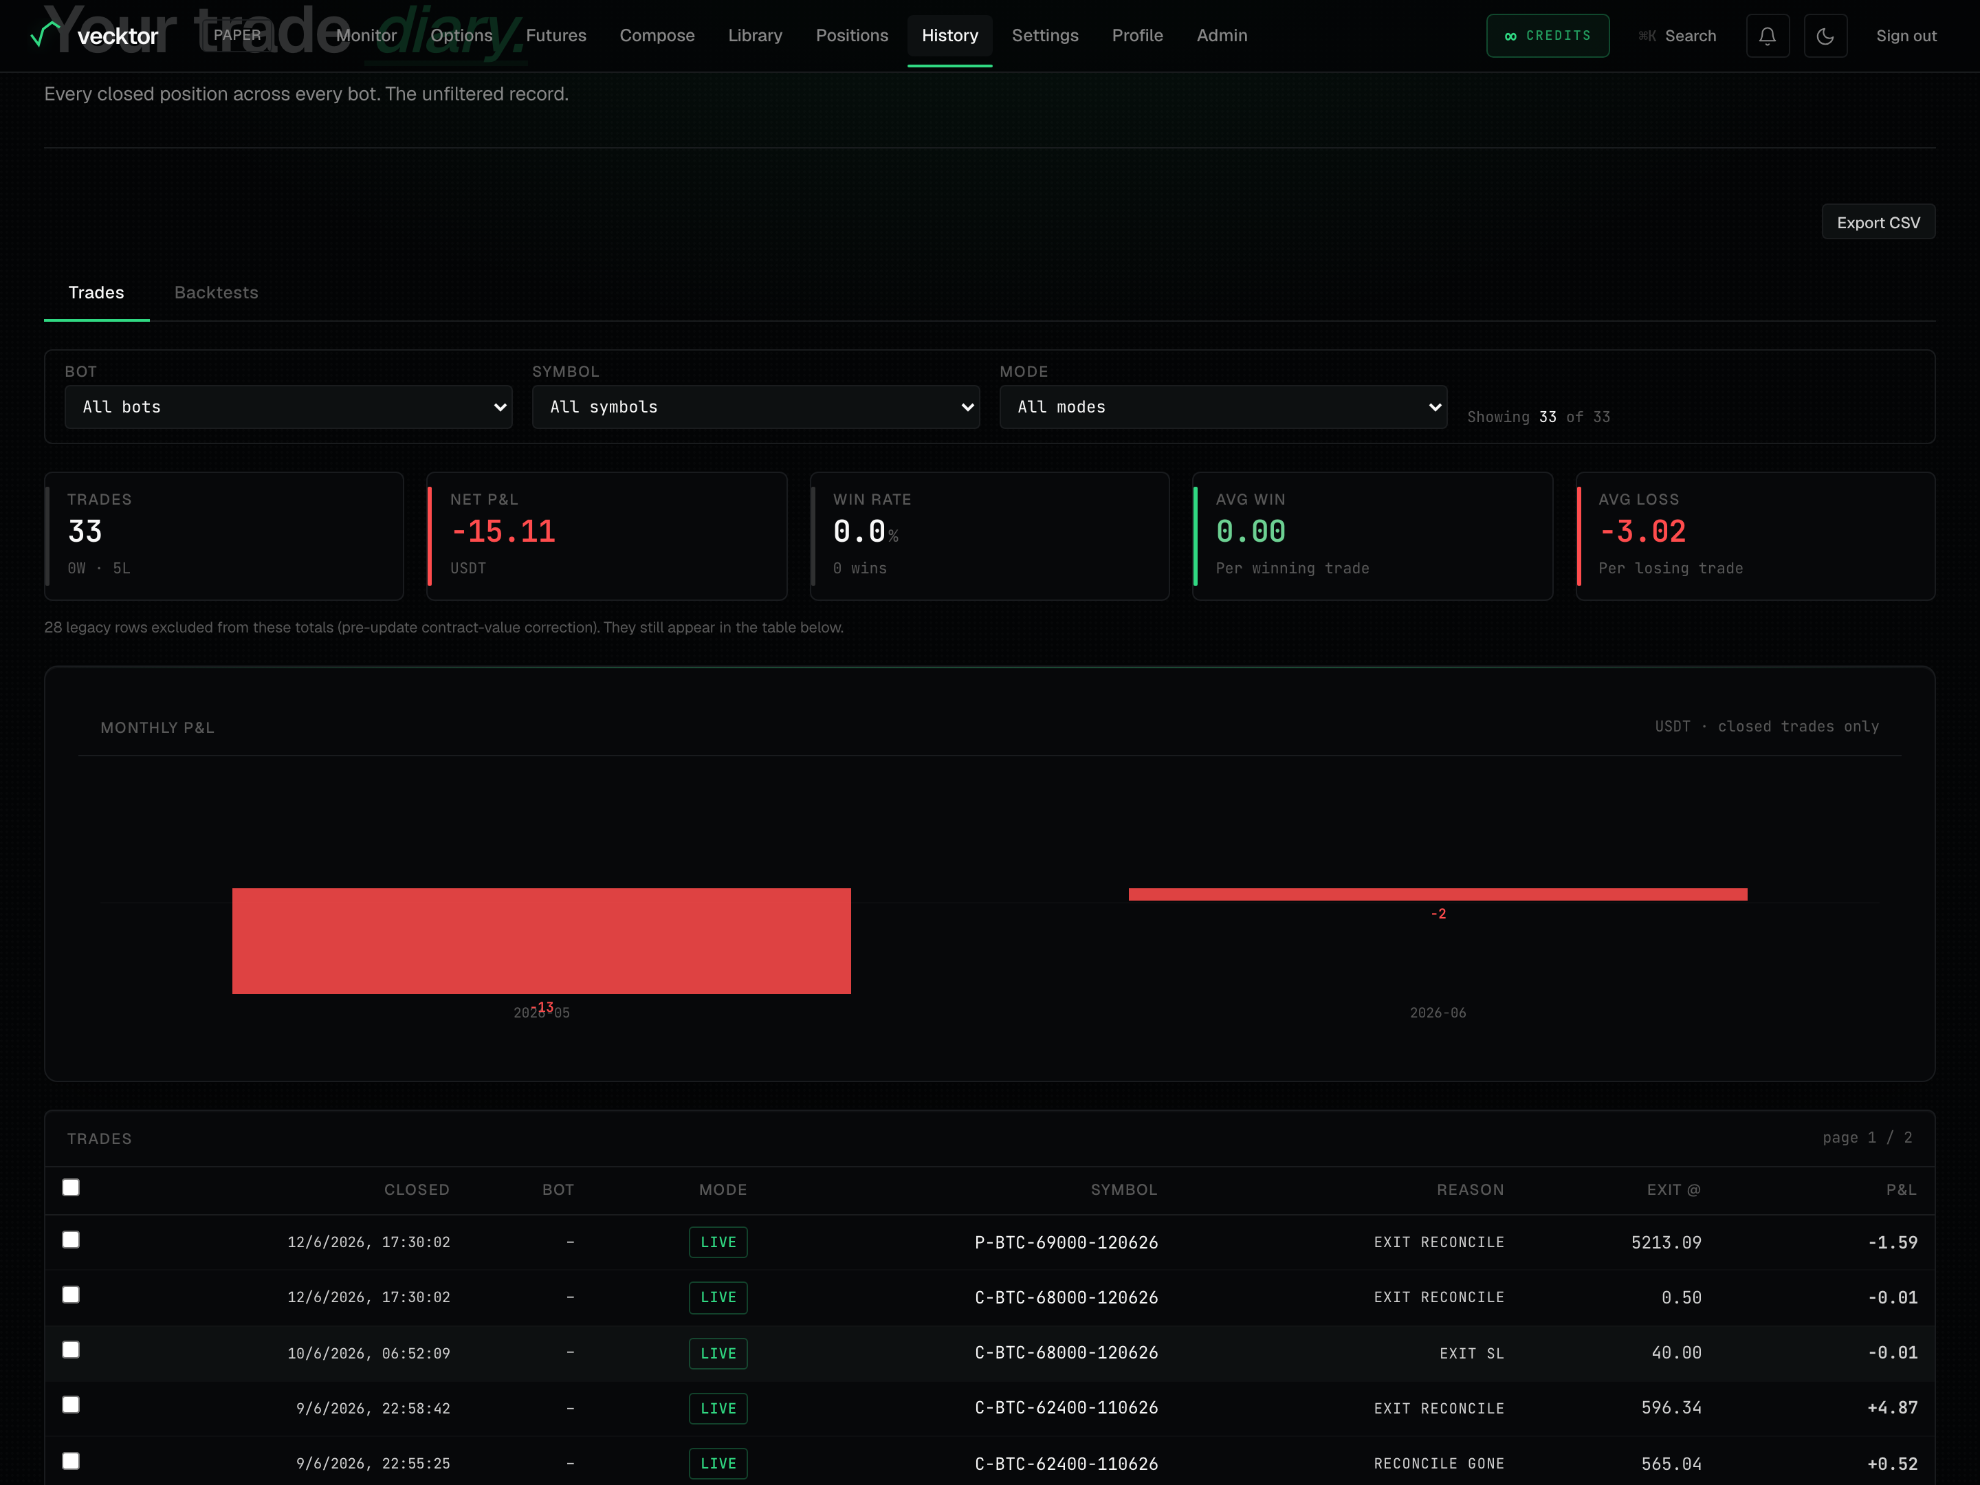Open the Search box

click(1677, 36)
